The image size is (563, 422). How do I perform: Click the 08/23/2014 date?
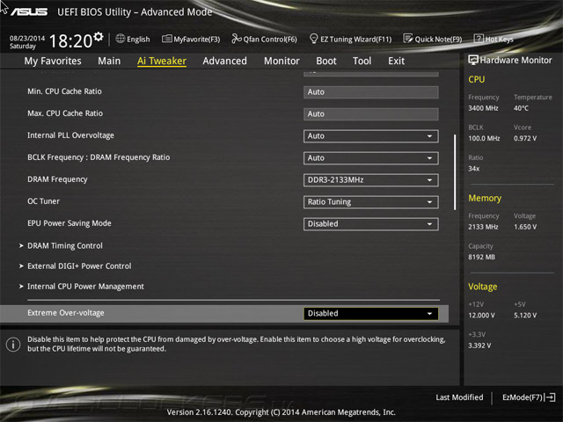coord(27,38)
